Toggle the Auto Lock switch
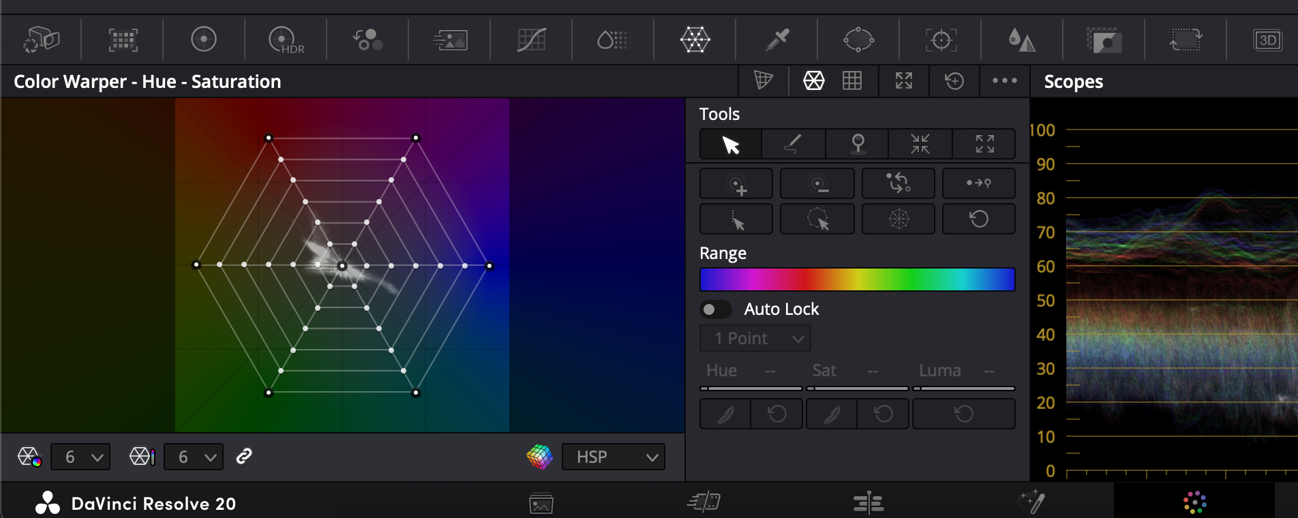This screenshot has height=518, width=1298. coord(715,309)
